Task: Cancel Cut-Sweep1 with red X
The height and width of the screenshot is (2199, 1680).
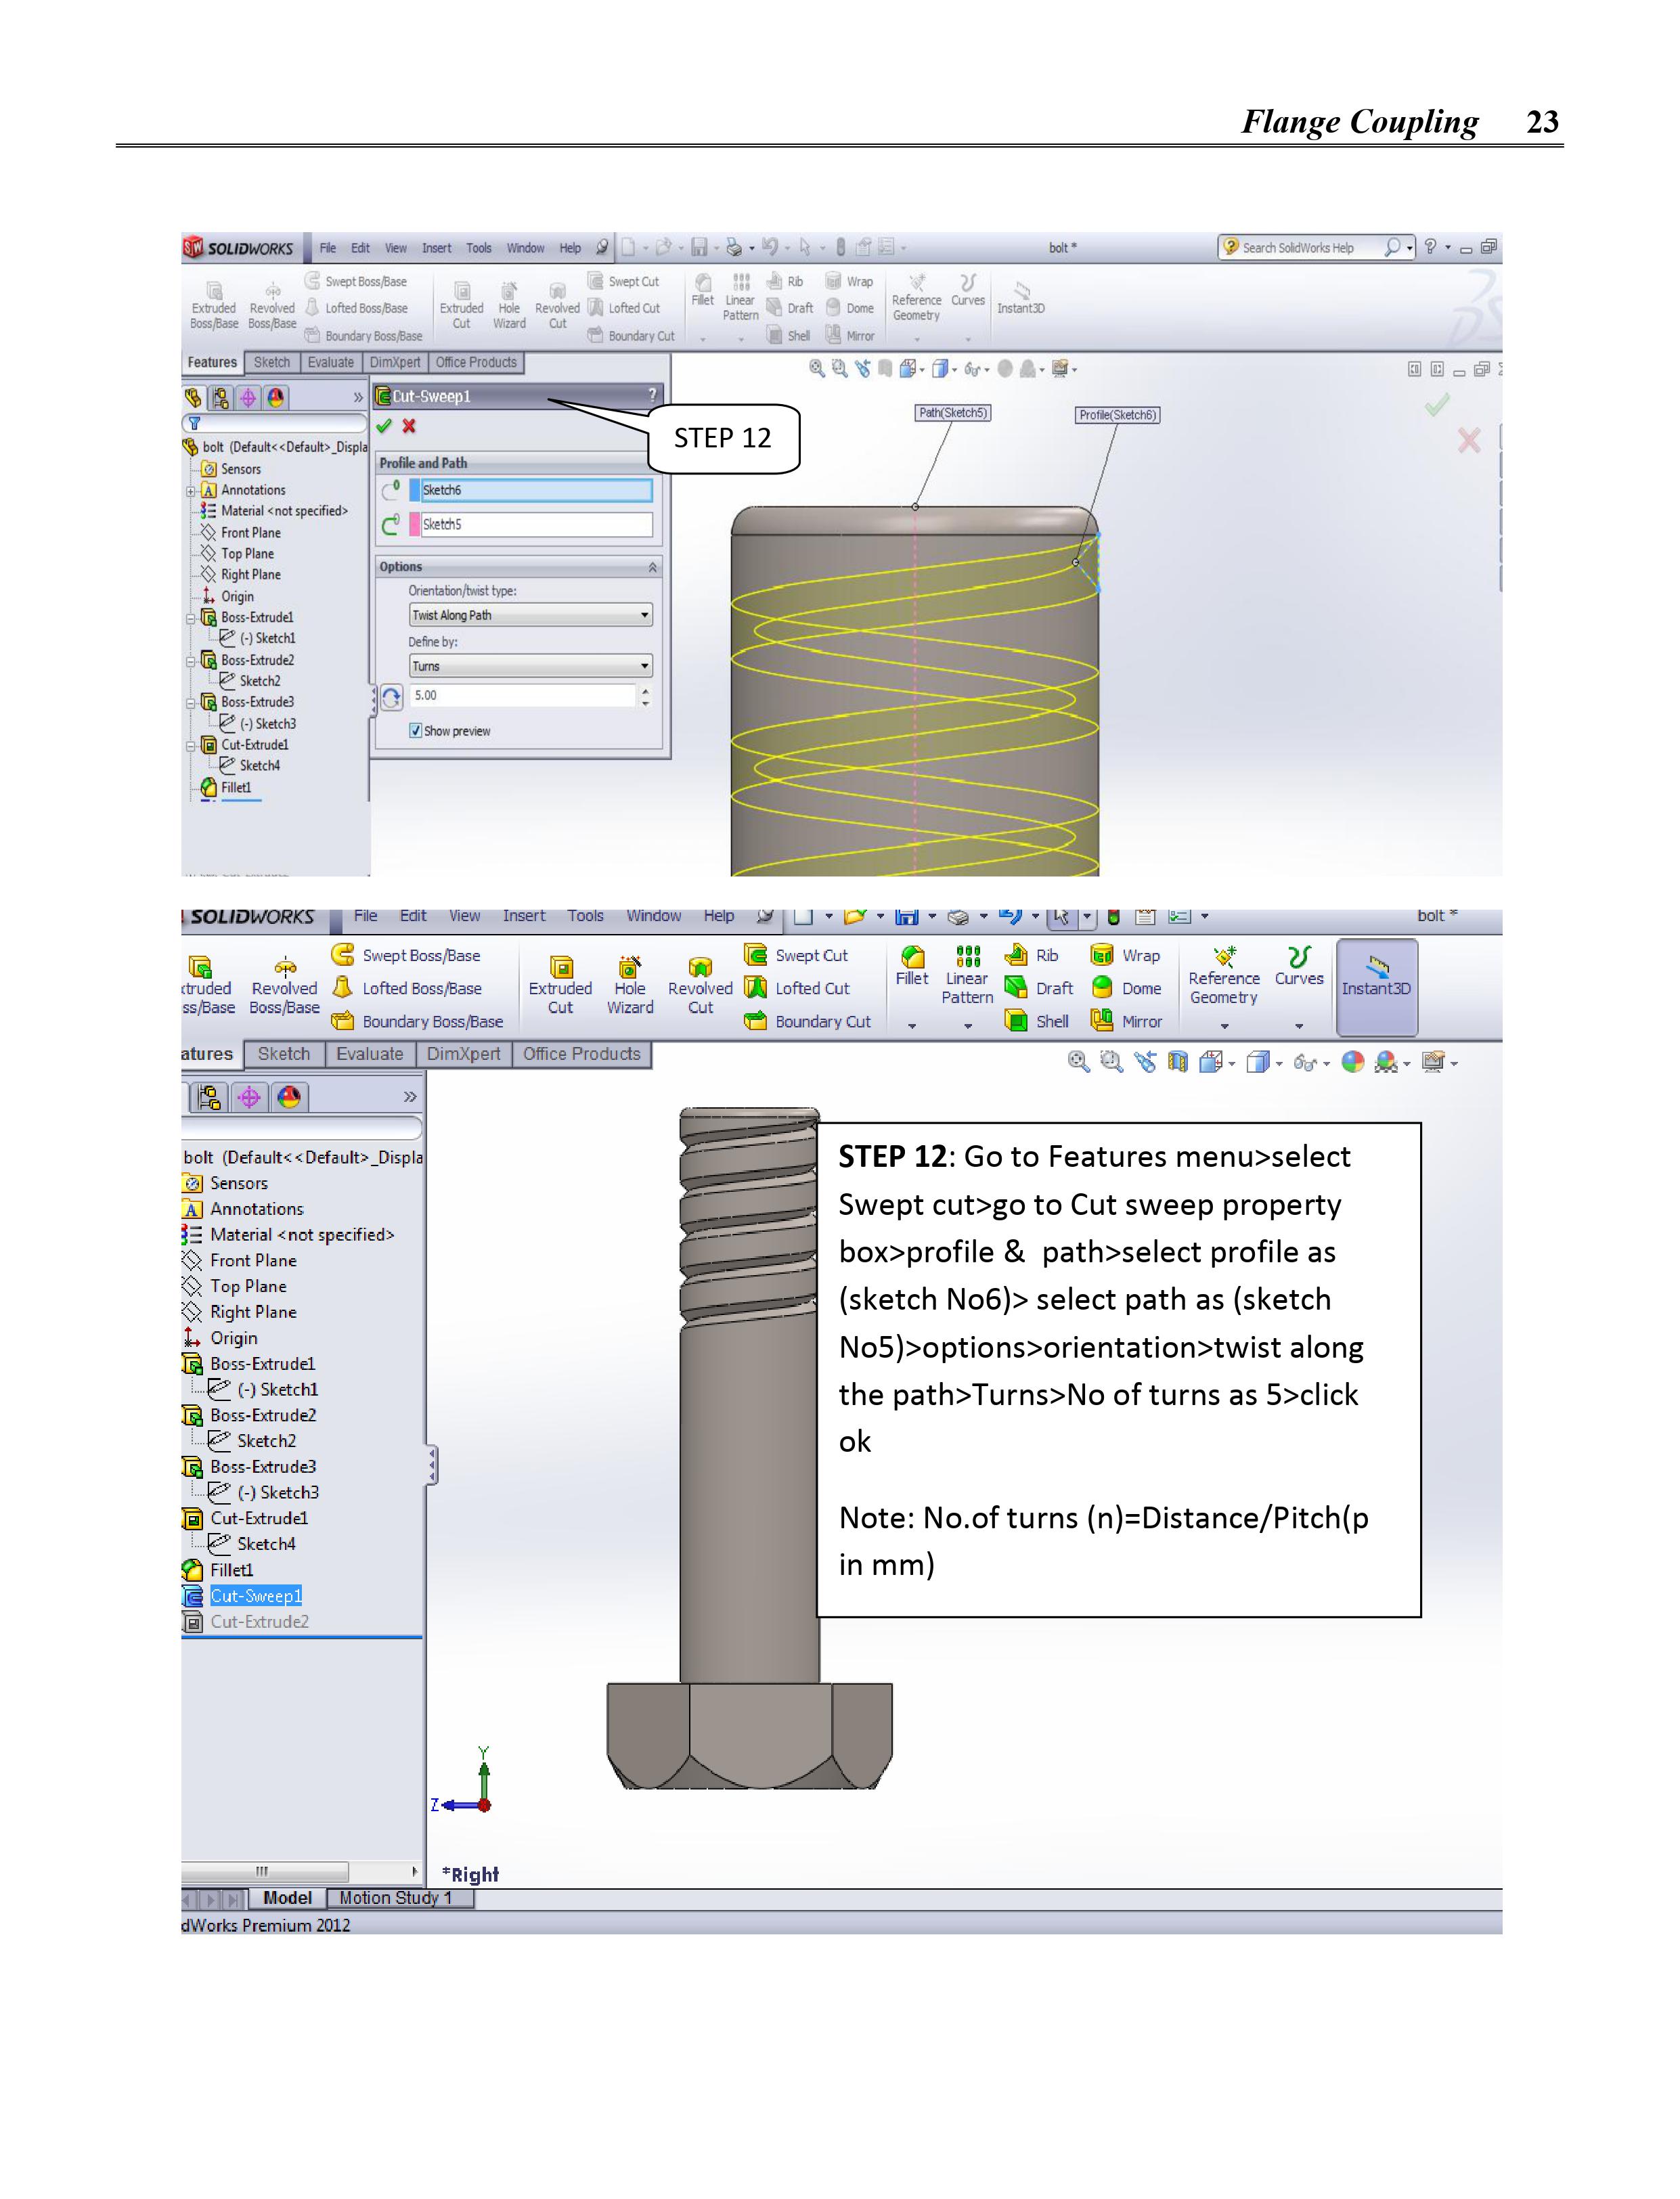Action: tap(409, 426)
